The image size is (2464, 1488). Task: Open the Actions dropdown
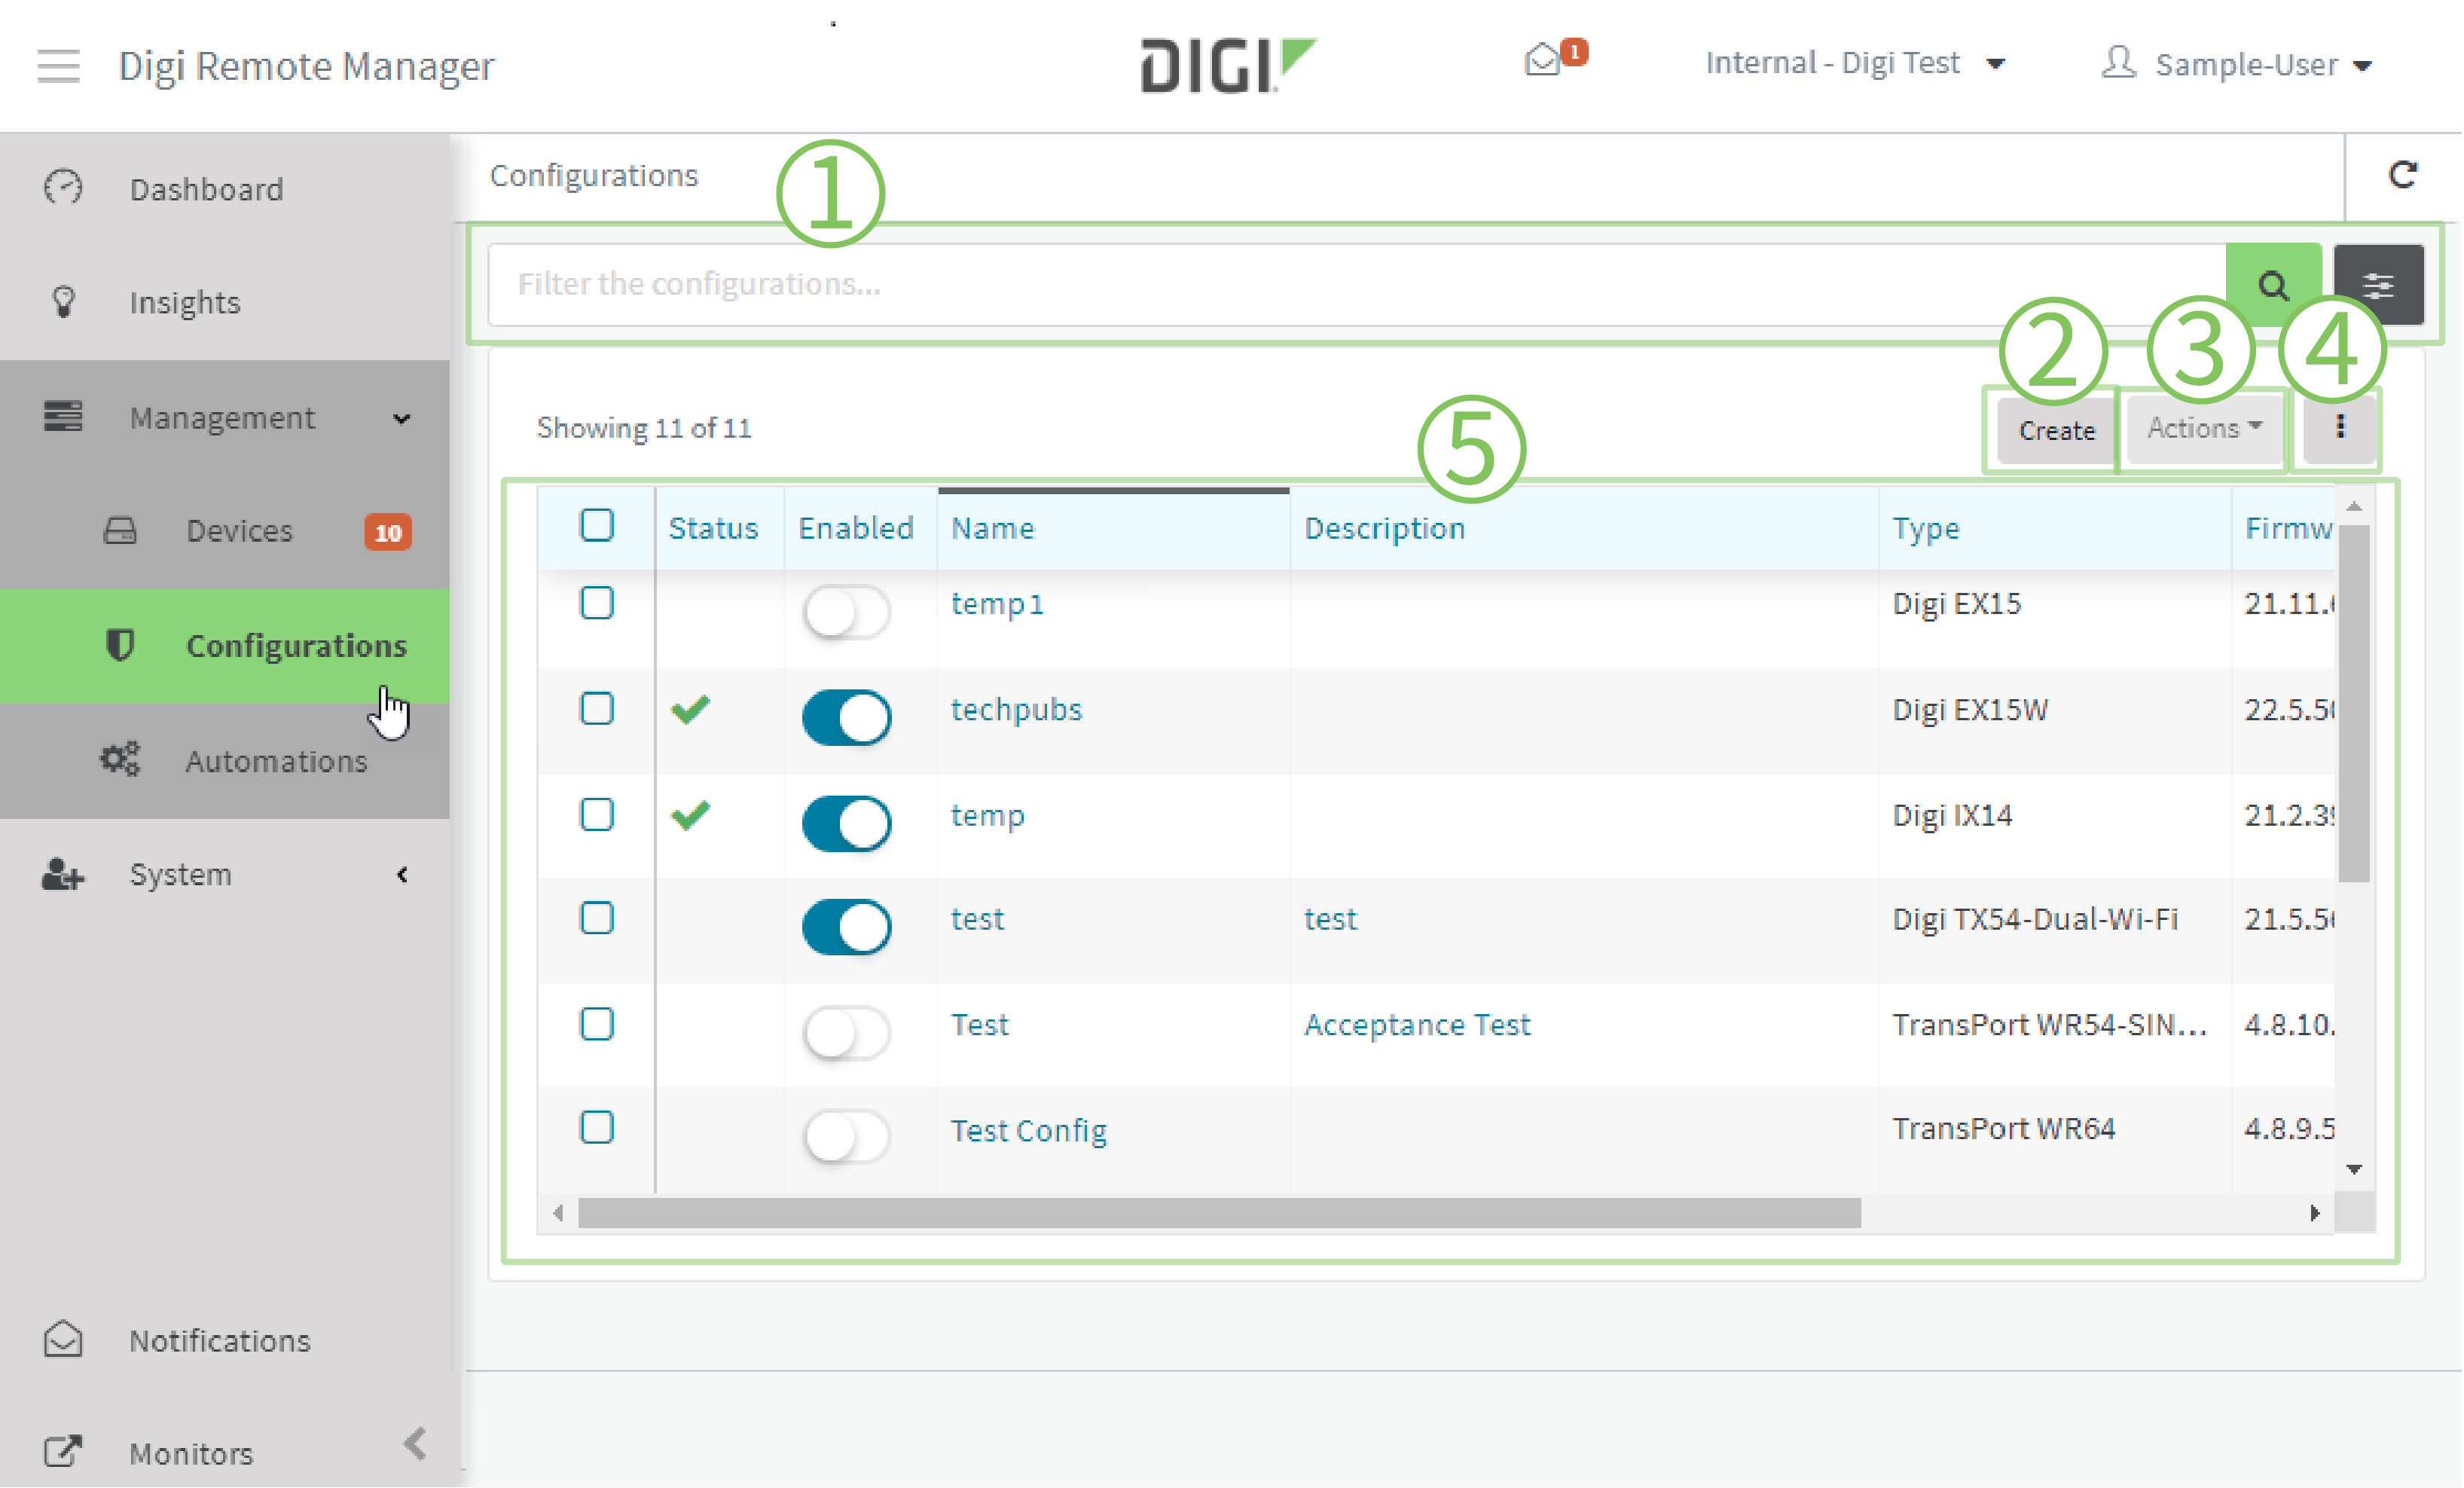(x=2203, y=428)
